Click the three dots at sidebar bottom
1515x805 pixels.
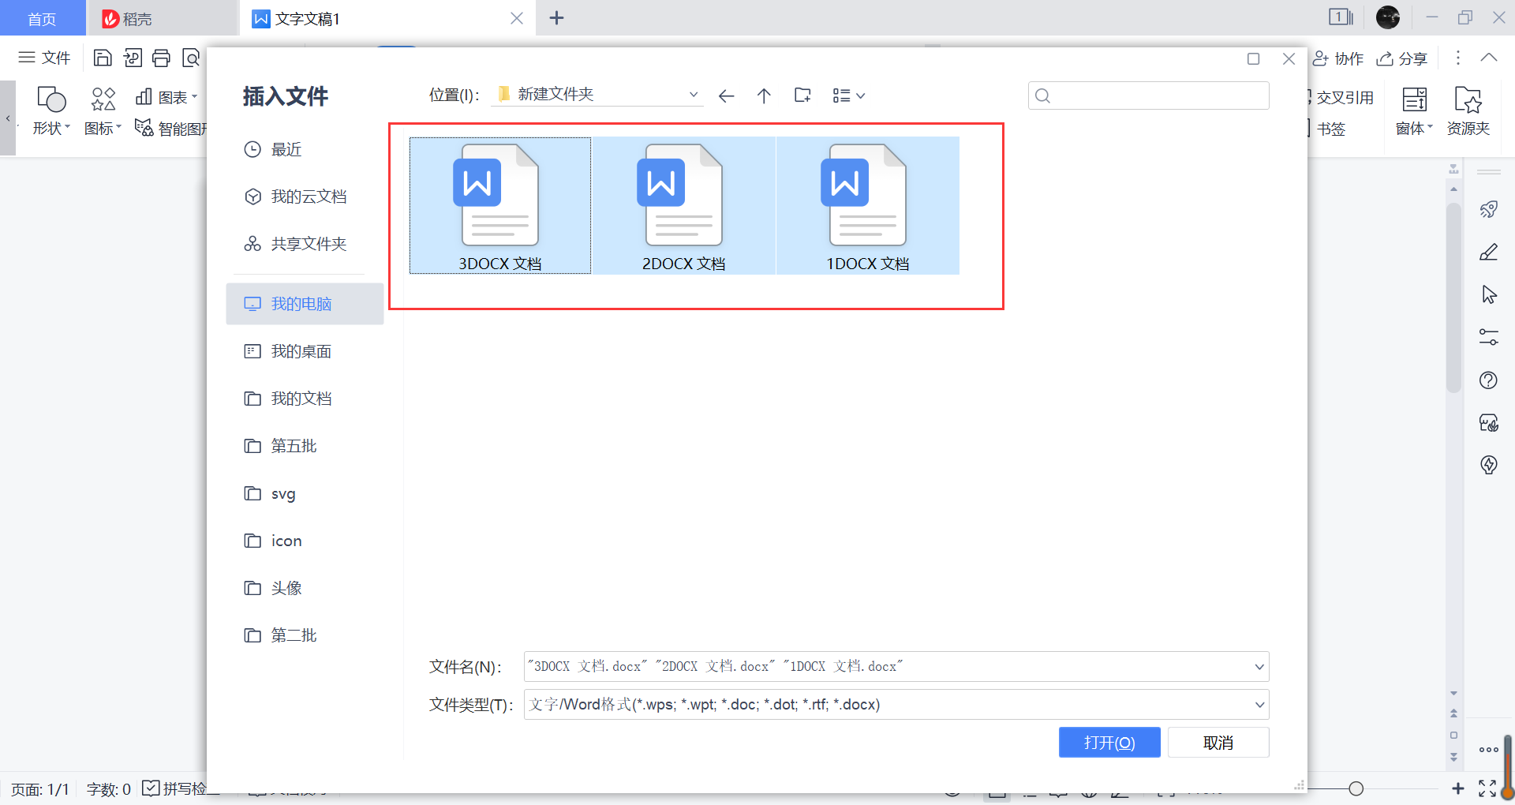coord(1489,750)
